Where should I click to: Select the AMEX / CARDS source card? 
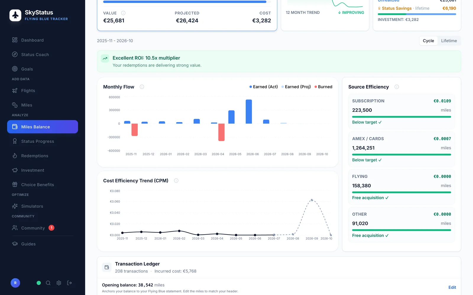pos(401,149)
